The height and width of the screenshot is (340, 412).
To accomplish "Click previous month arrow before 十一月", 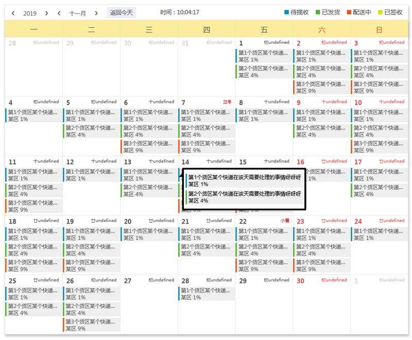I will (59, 13).
